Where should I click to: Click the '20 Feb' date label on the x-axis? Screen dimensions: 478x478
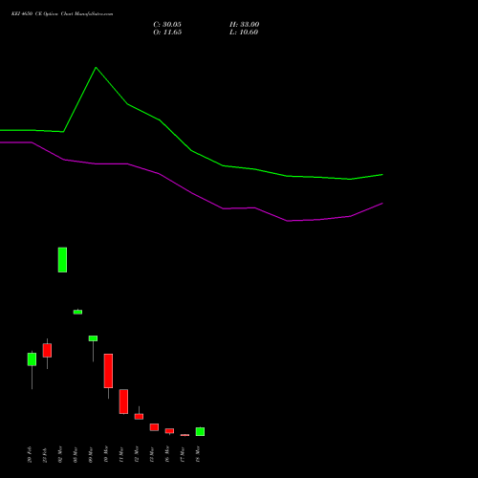[30, 455]
